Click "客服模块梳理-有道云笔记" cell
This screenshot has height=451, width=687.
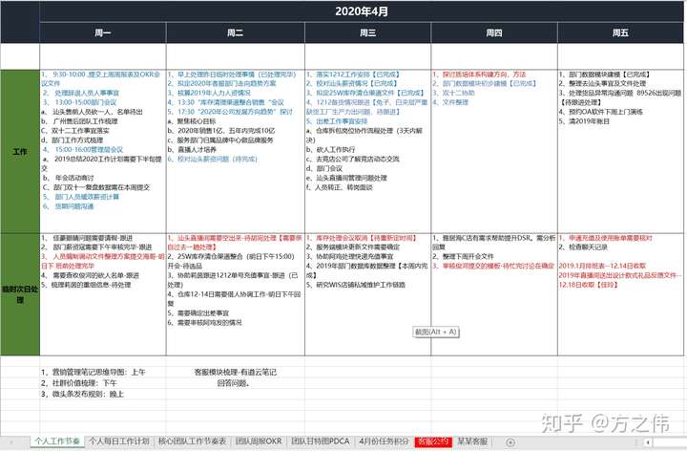[236, 372]
